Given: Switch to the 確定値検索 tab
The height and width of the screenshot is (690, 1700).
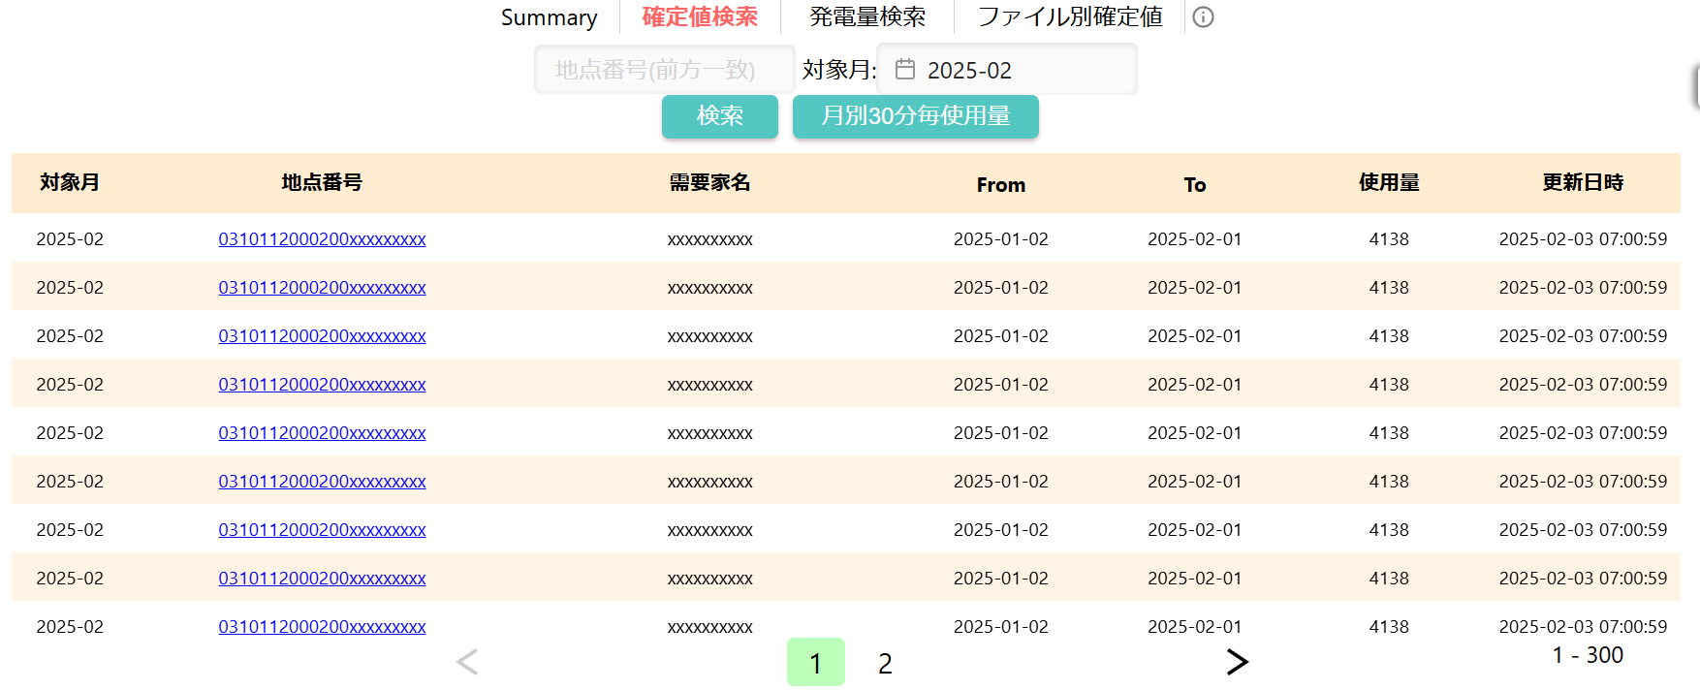Looking at the screenshot, I should click(700, 17).
